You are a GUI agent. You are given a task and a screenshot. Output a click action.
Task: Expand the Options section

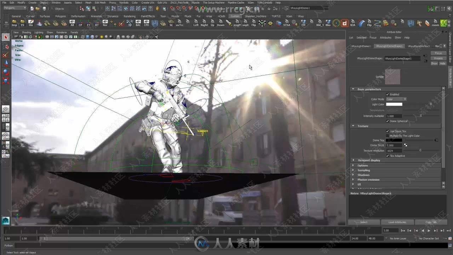(353, 165)
